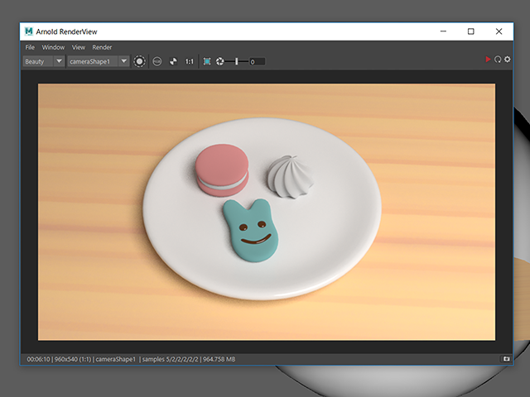Toggle the alpha checker icon

click(173, 61)
